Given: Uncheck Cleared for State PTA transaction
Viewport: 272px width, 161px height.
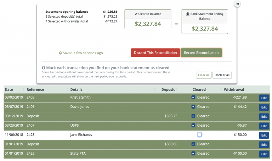Looking at the screenshot, I should [x=193, y=154].
